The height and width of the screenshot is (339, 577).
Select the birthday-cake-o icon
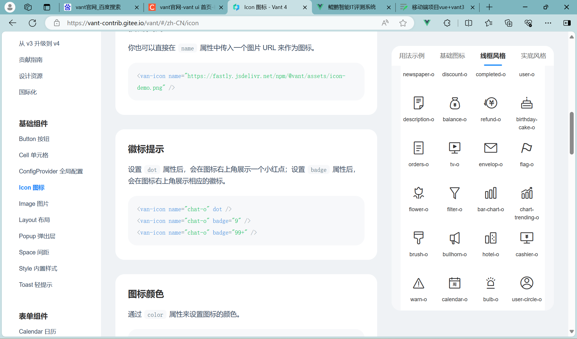tap(527, 103)
